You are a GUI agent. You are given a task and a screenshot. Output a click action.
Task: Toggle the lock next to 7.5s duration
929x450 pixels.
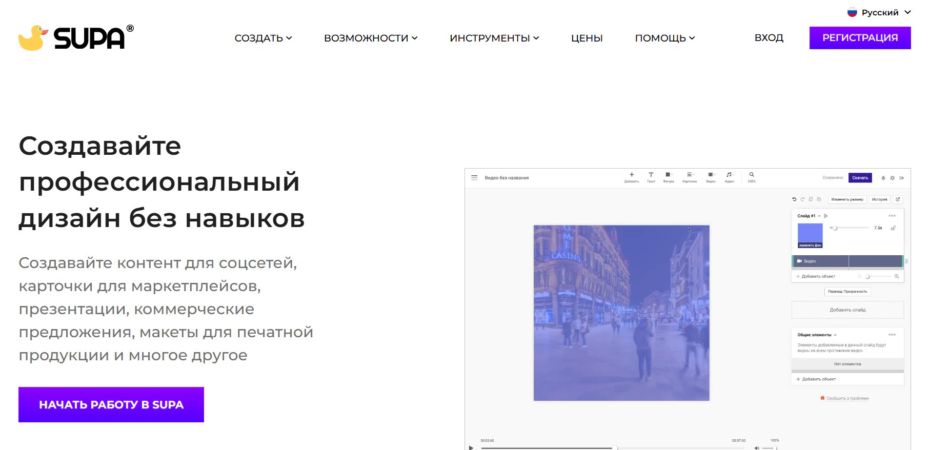[x=894, y=228]
